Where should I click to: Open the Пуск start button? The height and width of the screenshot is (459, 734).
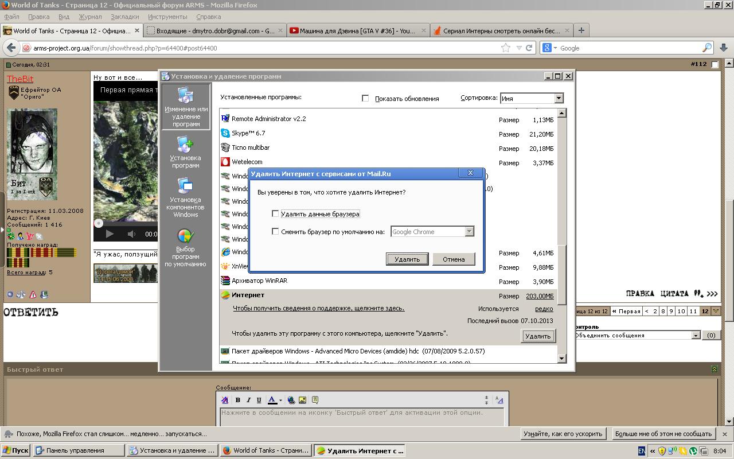15,450
